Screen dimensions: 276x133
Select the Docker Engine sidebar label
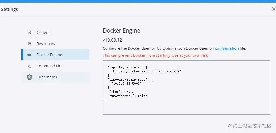[x=49, y=55]
